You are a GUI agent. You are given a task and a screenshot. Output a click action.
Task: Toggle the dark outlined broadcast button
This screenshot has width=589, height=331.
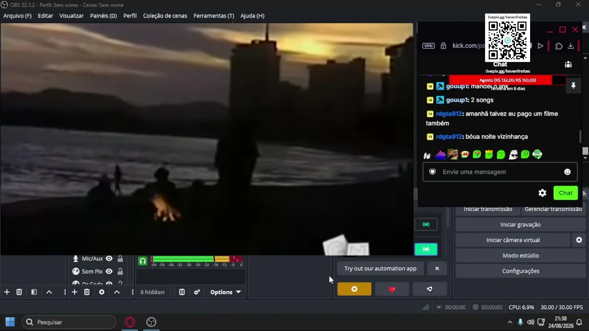pyautogui.click(x=426, y=224)
